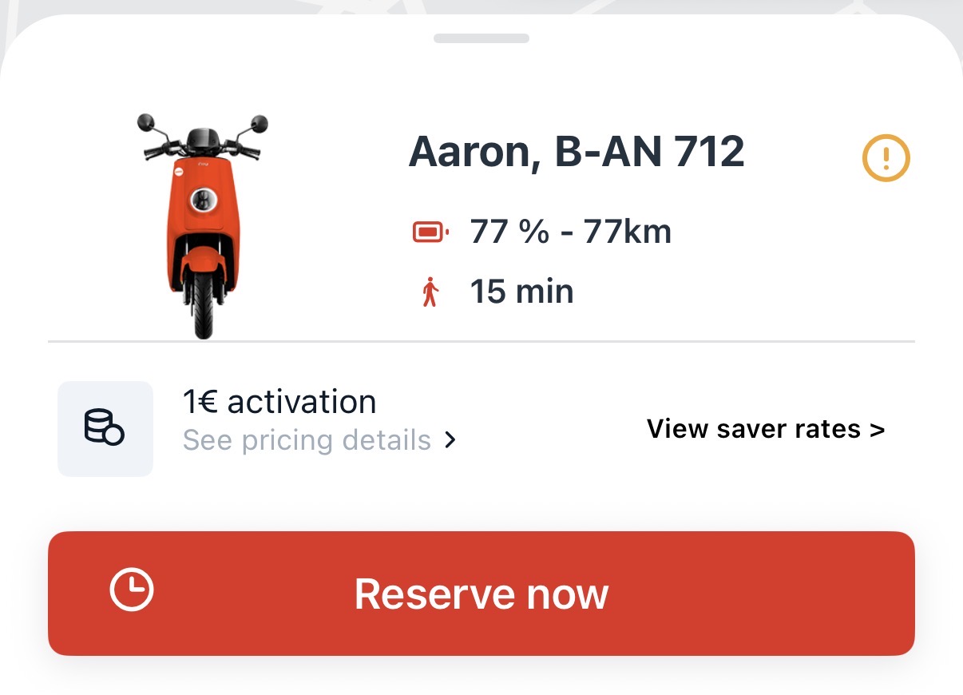Open View saver rates
The image size is (963, 695).
(766, 429)
